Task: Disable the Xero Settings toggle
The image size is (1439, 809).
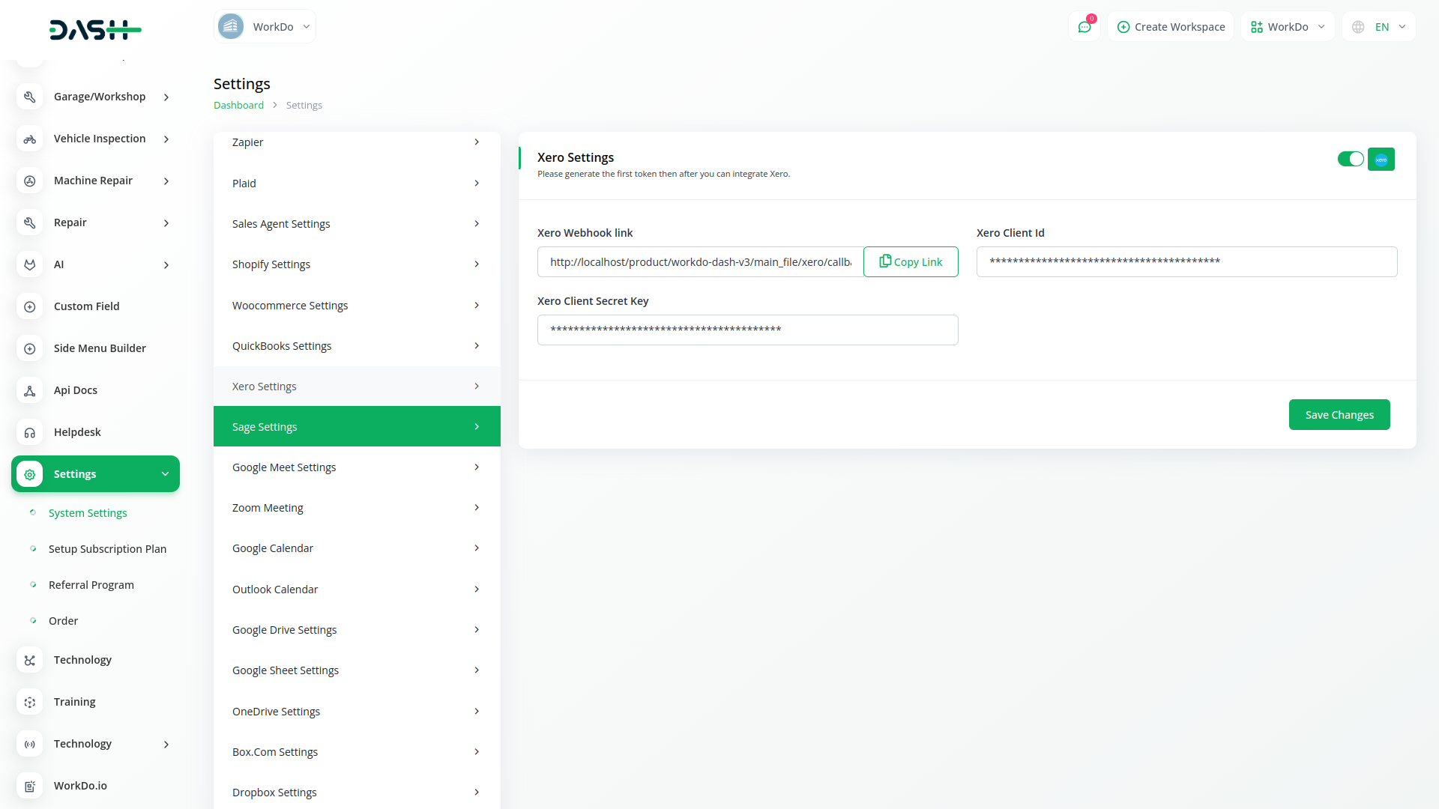Action: click(x=1351, y=159)
